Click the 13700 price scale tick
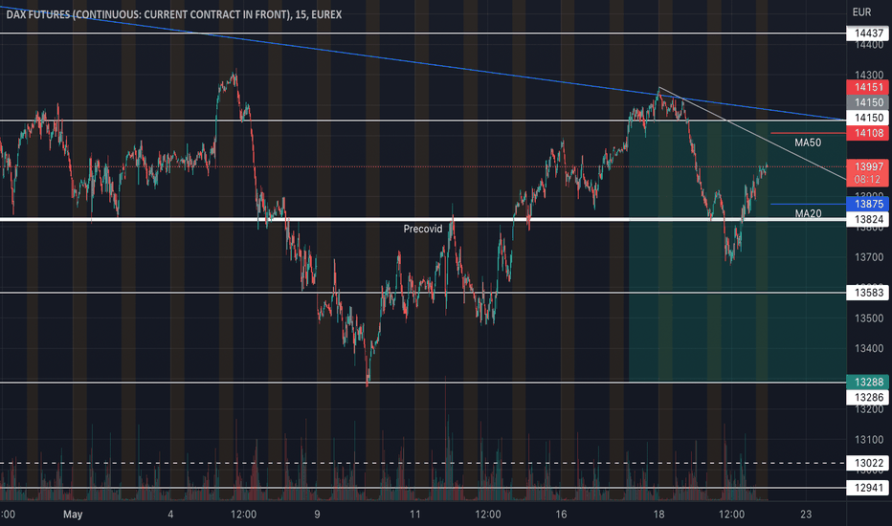 869,257
